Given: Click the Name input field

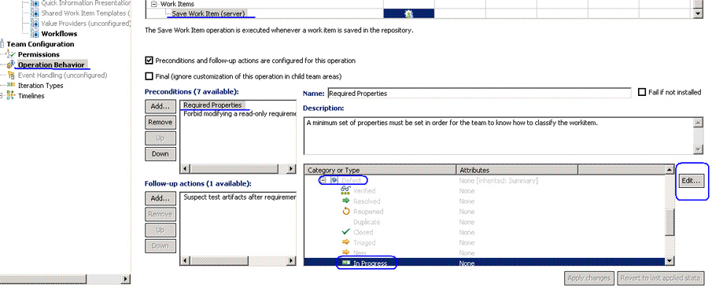Looking at the screenshot, I should [x=479, y=93].
